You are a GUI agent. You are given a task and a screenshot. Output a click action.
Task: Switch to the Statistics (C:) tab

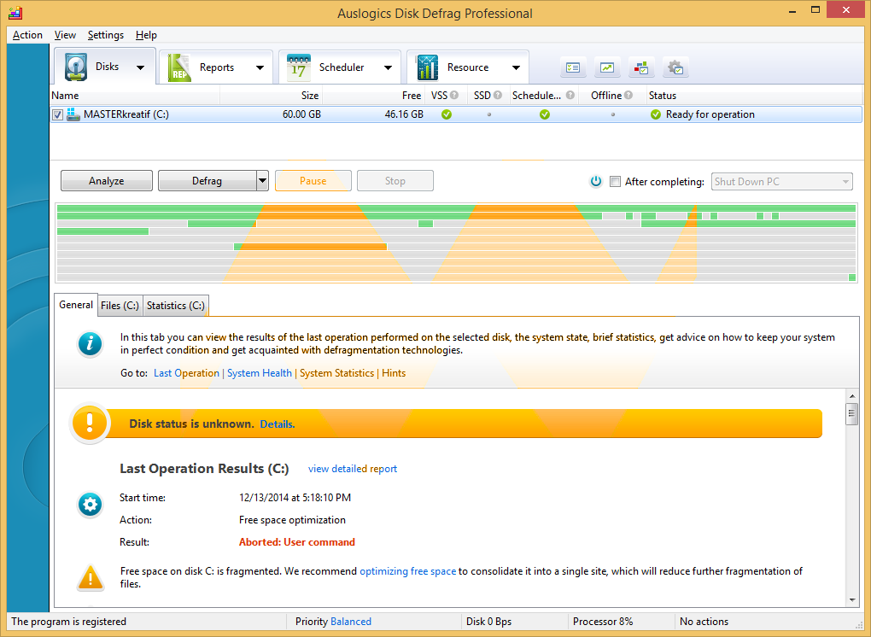(176, 306)
